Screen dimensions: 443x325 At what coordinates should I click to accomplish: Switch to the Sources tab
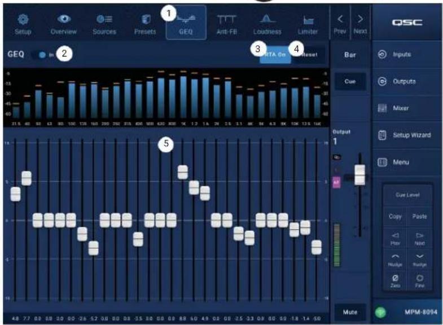(104, 24)
